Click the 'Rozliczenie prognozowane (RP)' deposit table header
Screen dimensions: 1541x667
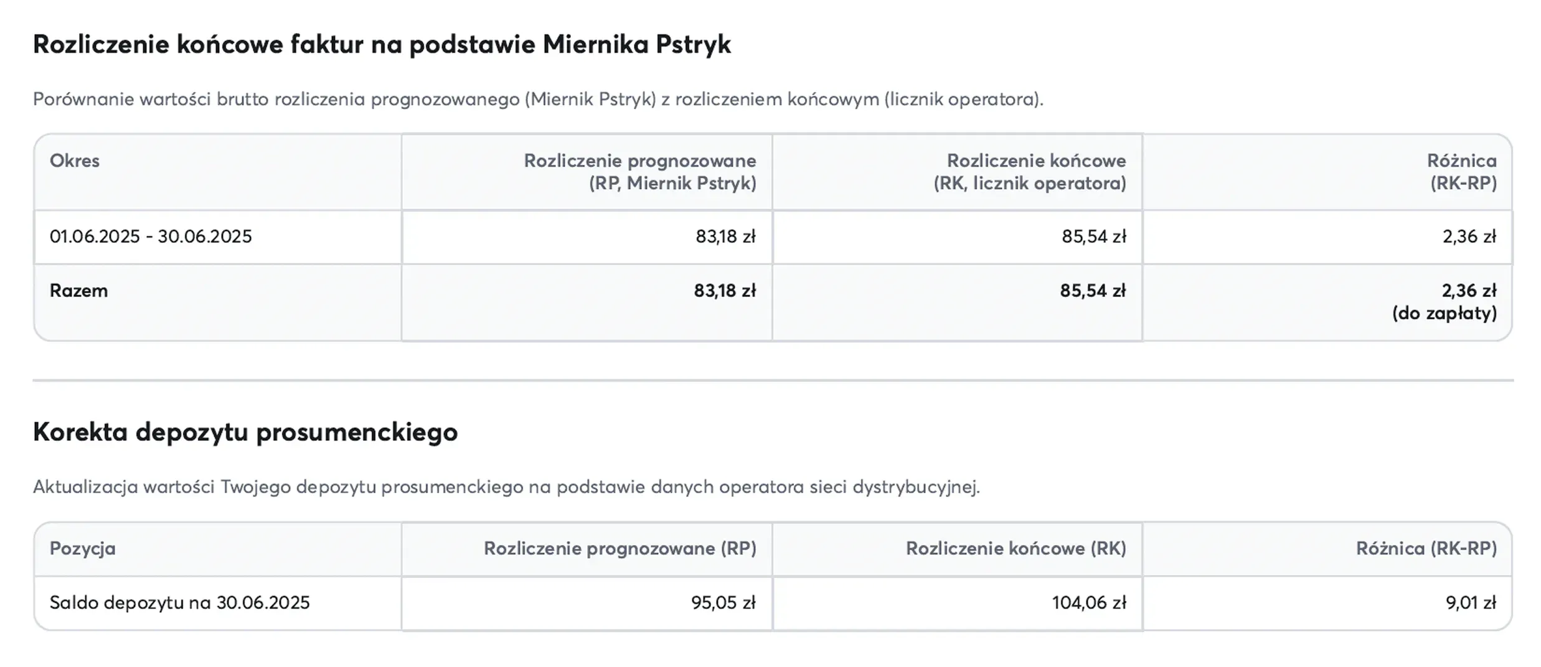point(620,549)
